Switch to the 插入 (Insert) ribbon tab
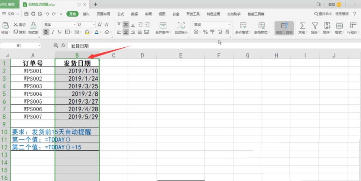Image resolution: width=361 pixels, height=181 pixels. tap(86, 14)
